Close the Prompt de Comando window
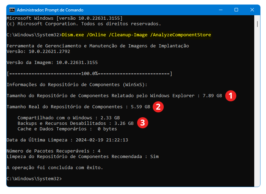266x194 pixels. 252,10
